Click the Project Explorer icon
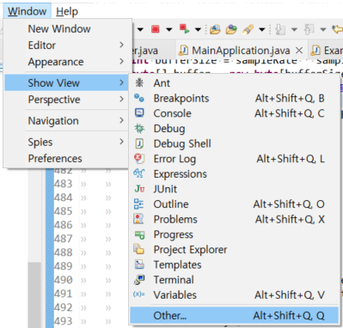The height and width of the screenshot is (328, 343). click(139, 249)
